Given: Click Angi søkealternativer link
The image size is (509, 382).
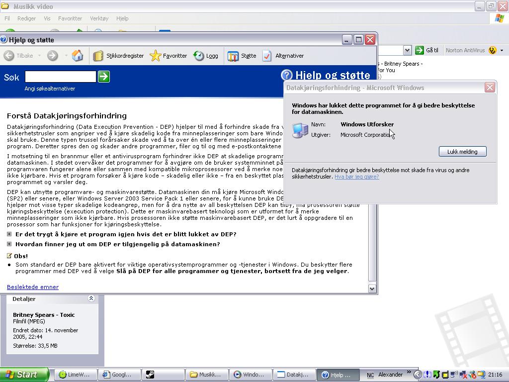Looking at the screenshot, I should coord(50,89).
